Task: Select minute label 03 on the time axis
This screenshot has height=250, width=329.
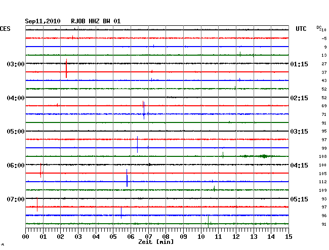Action: [x=78, y=236]
